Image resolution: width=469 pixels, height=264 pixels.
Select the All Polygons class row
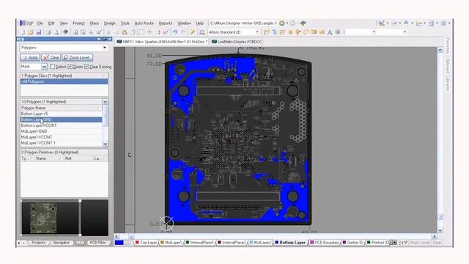point(64,81)
